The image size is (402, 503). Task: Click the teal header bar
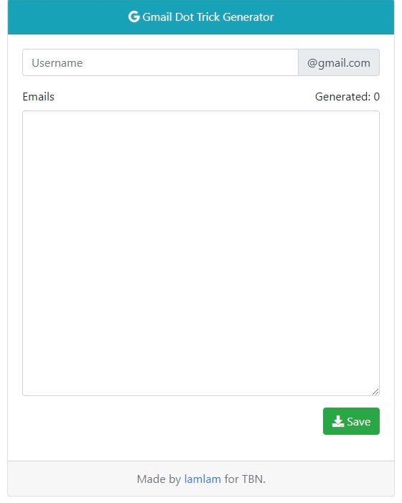click(x=201, y=17)
